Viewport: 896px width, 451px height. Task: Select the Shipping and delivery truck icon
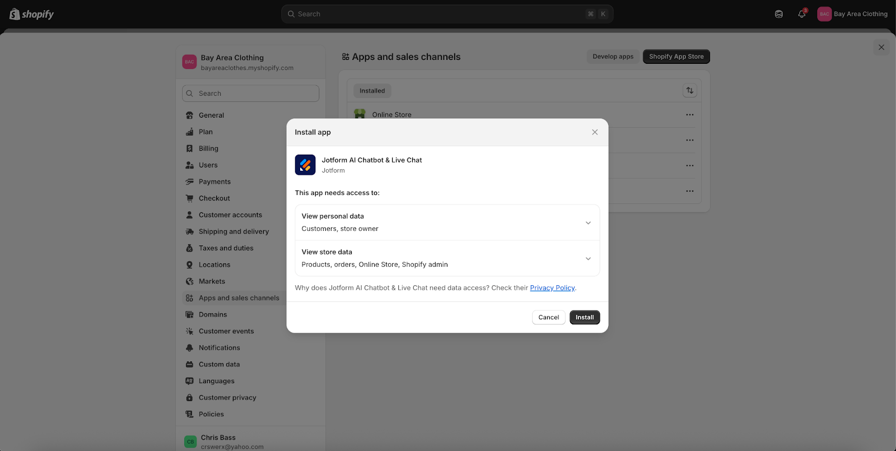(x=189, y=231)
